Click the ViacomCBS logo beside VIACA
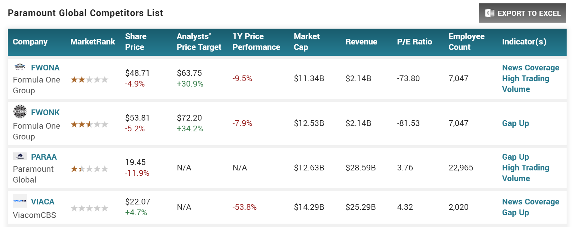Viewport: 572px width, 227px height. [x=20, y=201]
